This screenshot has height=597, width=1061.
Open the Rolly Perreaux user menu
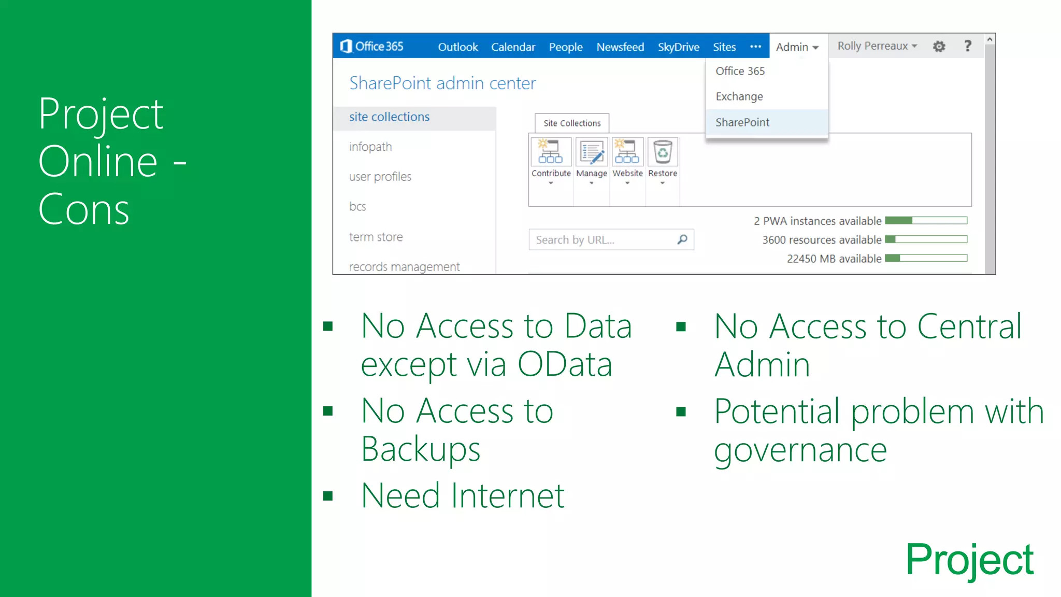(877, 46)
